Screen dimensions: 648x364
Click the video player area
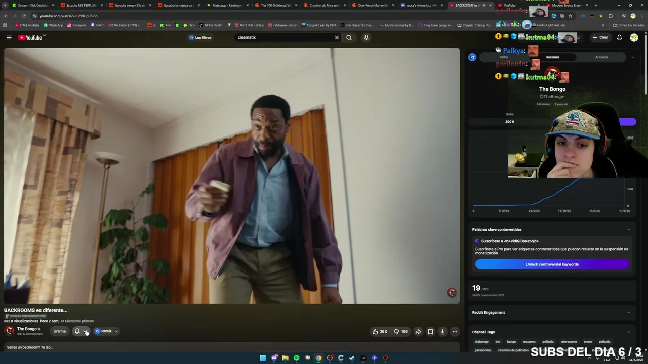click(x=232, y=176)
